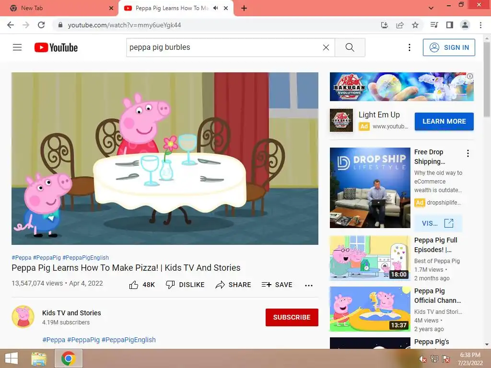The image size is (491, 368).
Task: Clear the search box with the X
Action: pyautogui.click(x=326, y=47)
